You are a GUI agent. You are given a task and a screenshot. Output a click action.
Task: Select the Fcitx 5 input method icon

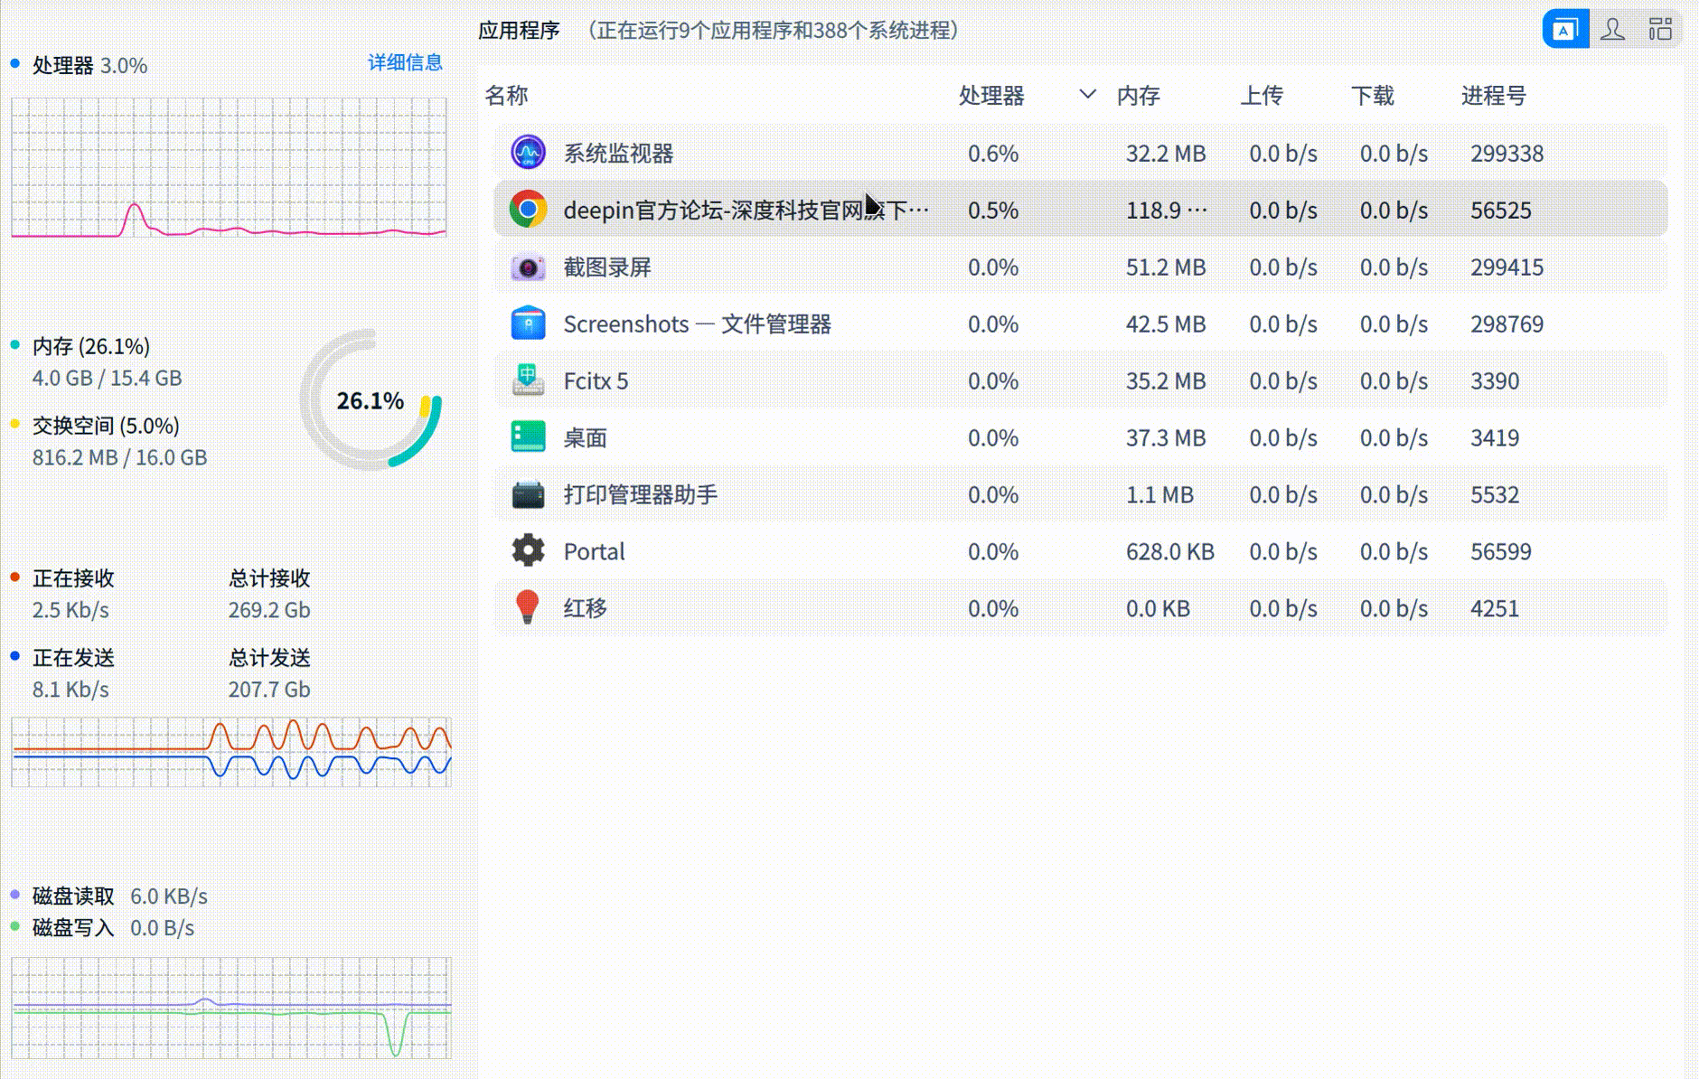pyautogui.click(x=527, y=380)
